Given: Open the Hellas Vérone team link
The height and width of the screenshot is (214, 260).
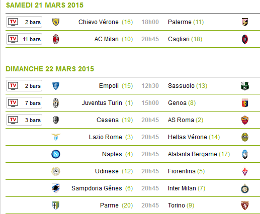Looking at the screenshot, I should 187,137.
